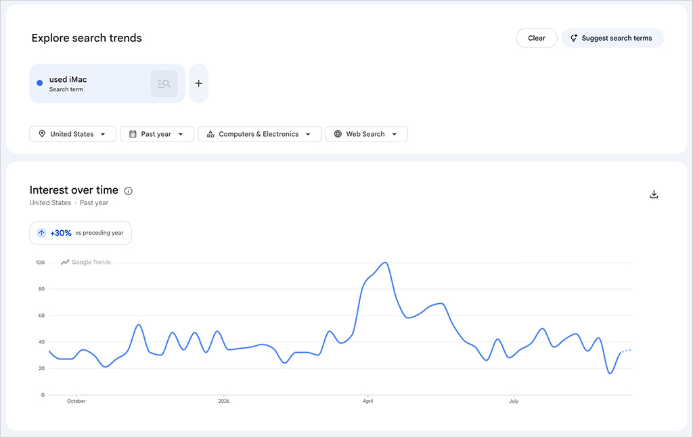Download the Interest over time chart data
This screenshot has height=438, width=693.
(x=654, y=194)
